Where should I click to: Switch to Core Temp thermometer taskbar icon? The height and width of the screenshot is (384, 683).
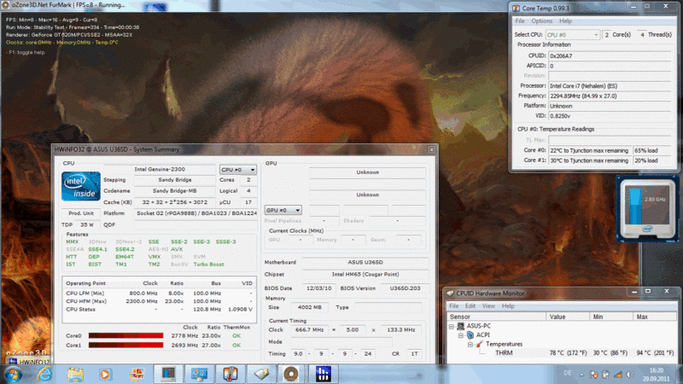[x=230, y=374]
